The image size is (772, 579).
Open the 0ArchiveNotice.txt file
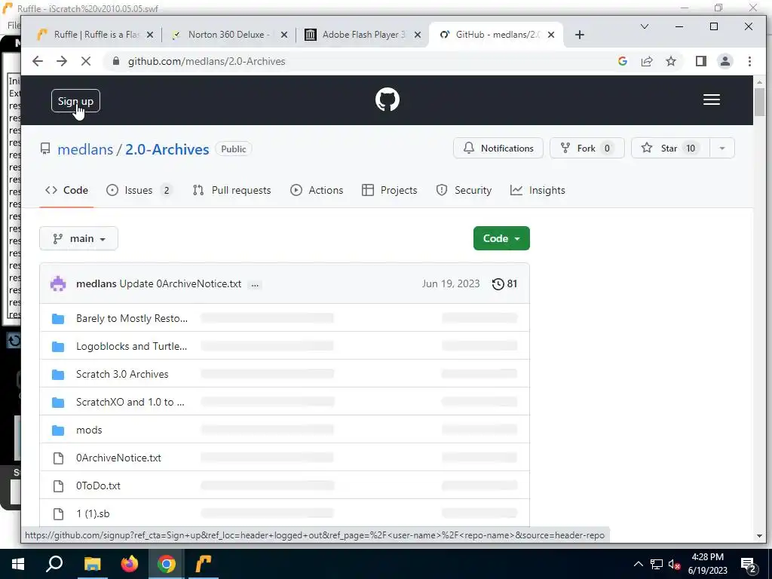(x=118, y=458)
